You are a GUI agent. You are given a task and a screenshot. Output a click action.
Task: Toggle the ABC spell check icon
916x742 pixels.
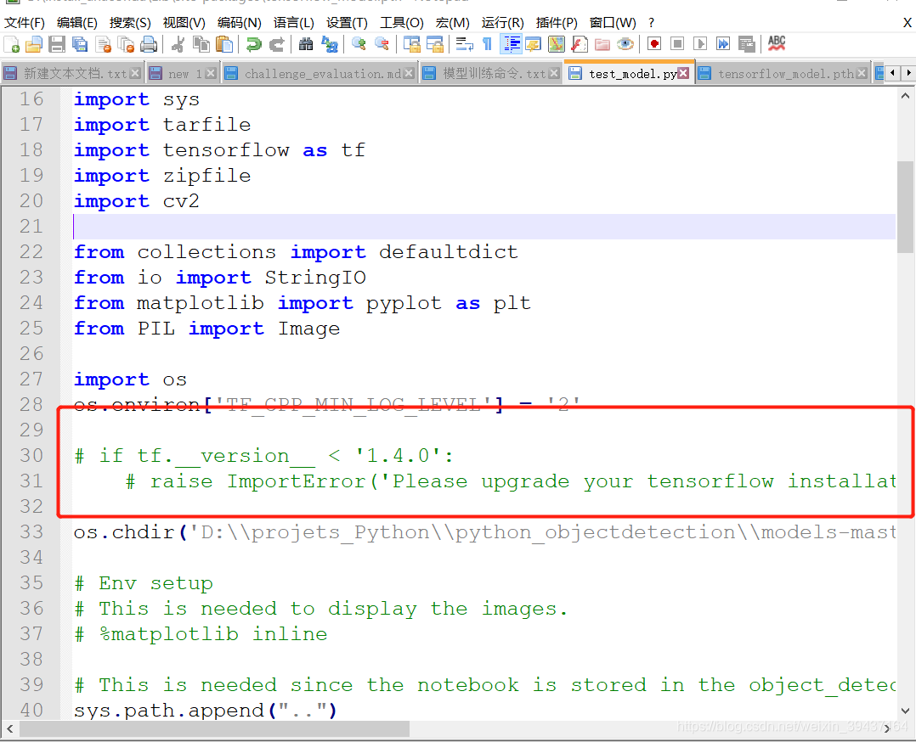[x=777, y=43]
